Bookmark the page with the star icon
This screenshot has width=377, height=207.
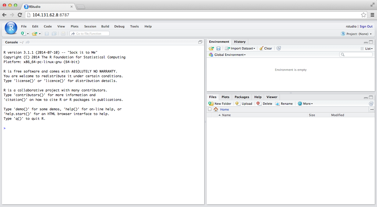(363, 15)
